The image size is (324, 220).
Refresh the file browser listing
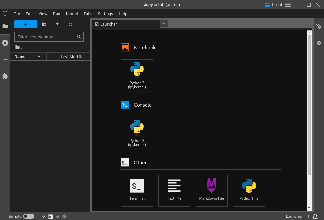tap(71, 24)
